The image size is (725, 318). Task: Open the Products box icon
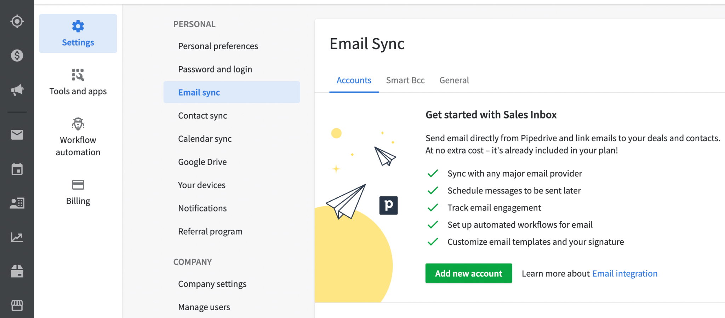(x=17, y=272)
